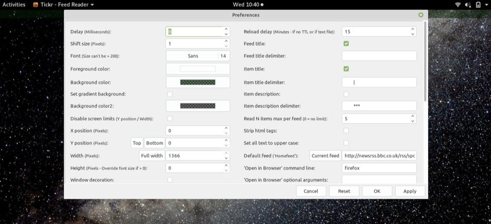Enable the Window decoration checkbox

[x=170, y=180]
